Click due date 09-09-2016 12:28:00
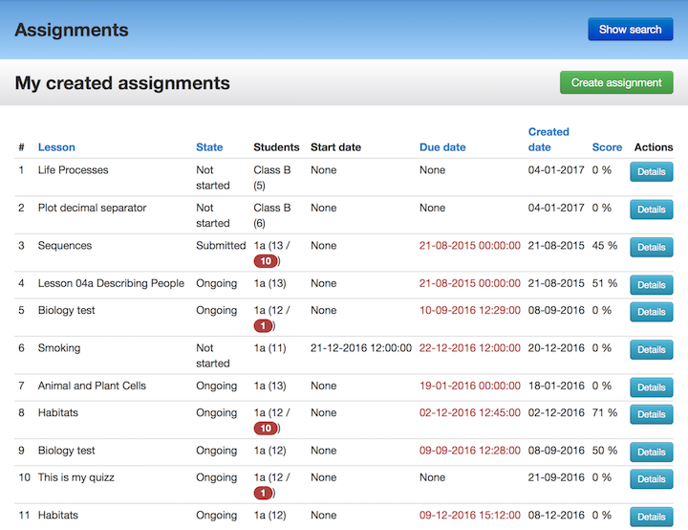The height and width of the screenshot is (530, 688). [469, 451]
